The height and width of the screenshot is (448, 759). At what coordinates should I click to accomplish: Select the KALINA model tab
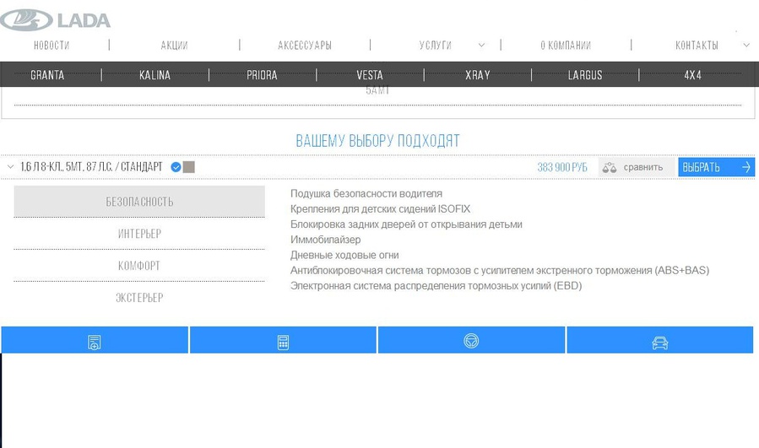(155, 75)
